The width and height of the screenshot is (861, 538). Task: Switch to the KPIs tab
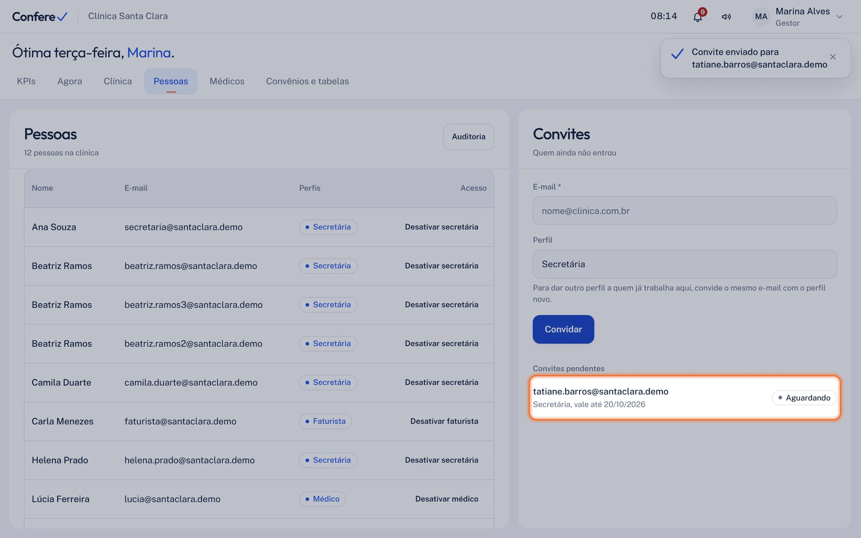[x=26, y=81]
